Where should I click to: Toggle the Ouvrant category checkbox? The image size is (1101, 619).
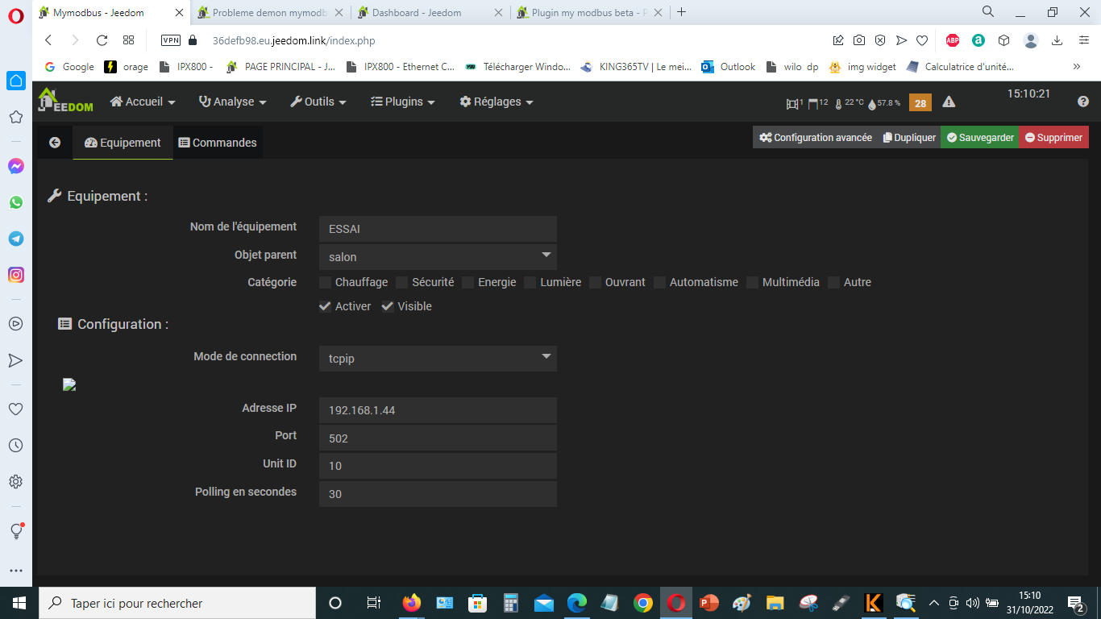pos(596,282)
